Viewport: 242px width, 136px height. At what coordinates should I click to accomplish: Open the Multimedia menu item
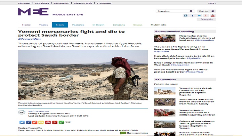[159, 25]
